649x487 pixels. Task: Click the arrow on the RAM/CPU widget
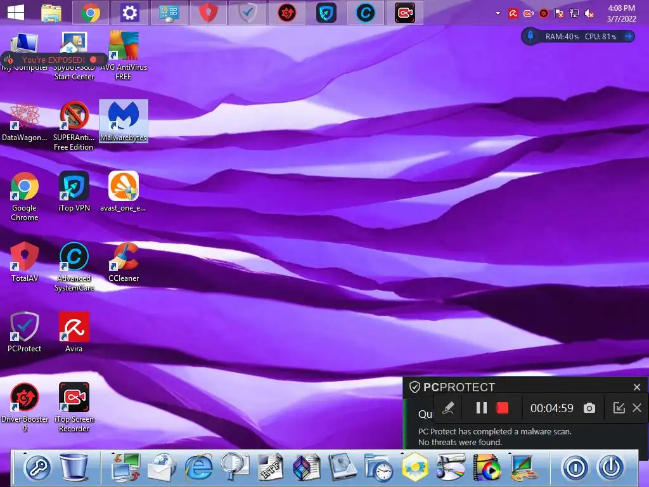(x=628, y=36)
